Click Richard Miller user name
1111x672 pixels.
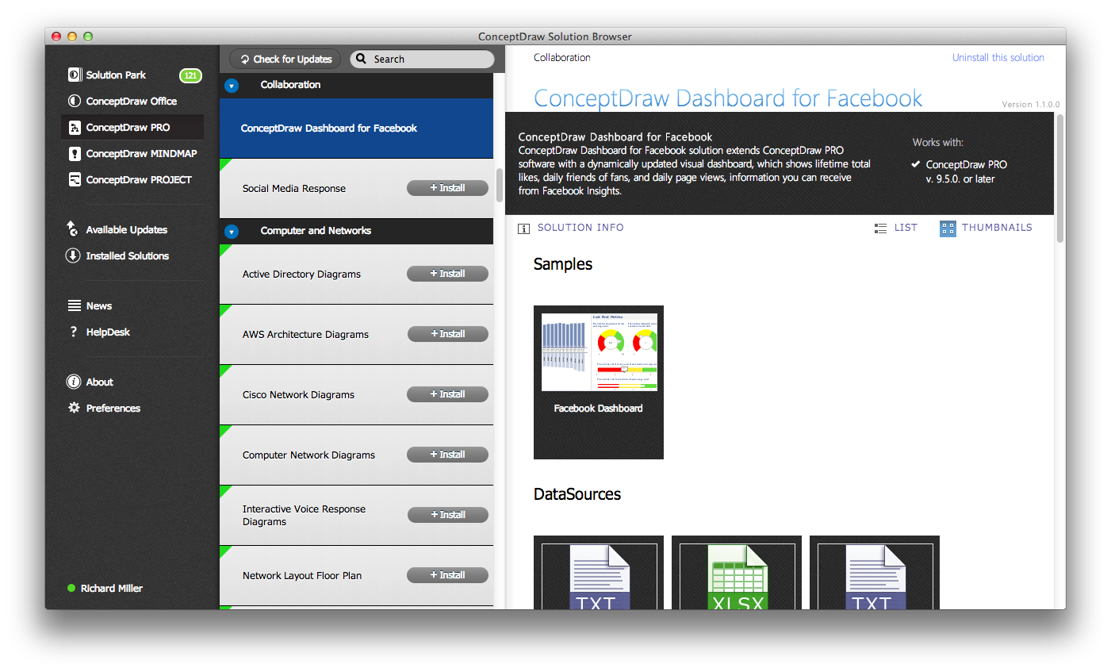[112, 588]
